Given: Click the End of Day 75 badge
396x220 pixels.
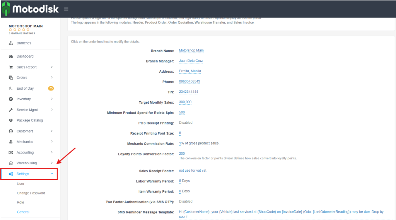Looking at the screenshot, I should [51, 89].
